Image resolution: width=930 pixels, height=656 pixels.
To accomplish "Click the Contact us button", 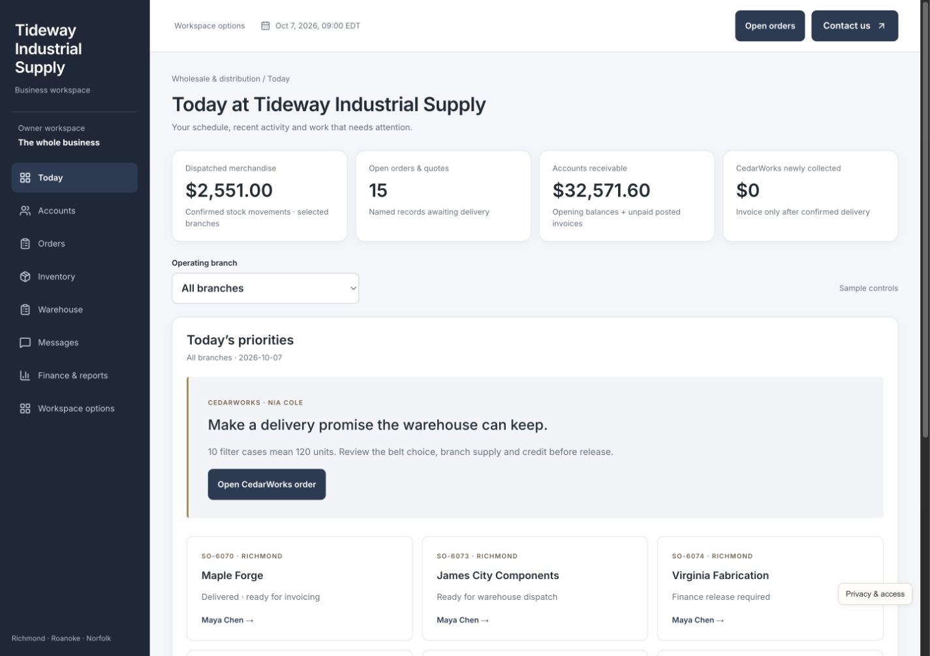I will click(855, 26).
